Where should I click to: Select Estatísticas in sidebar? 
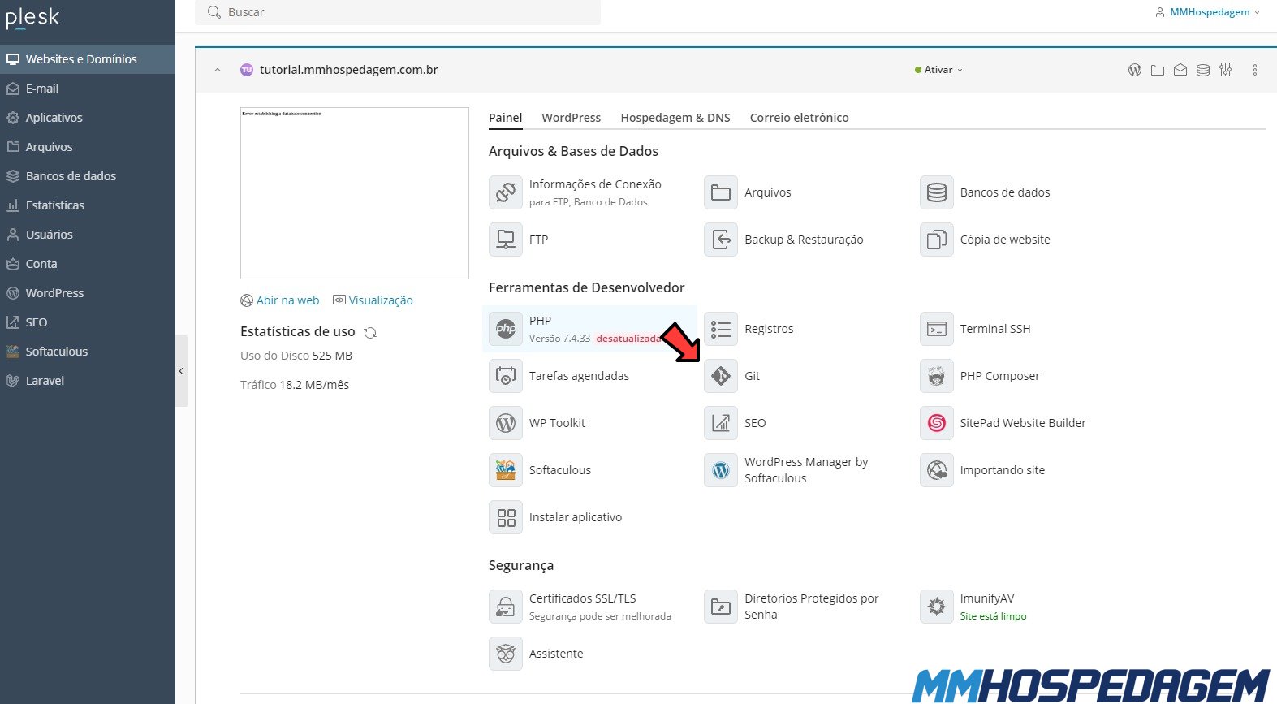click(x=88, y=205)
